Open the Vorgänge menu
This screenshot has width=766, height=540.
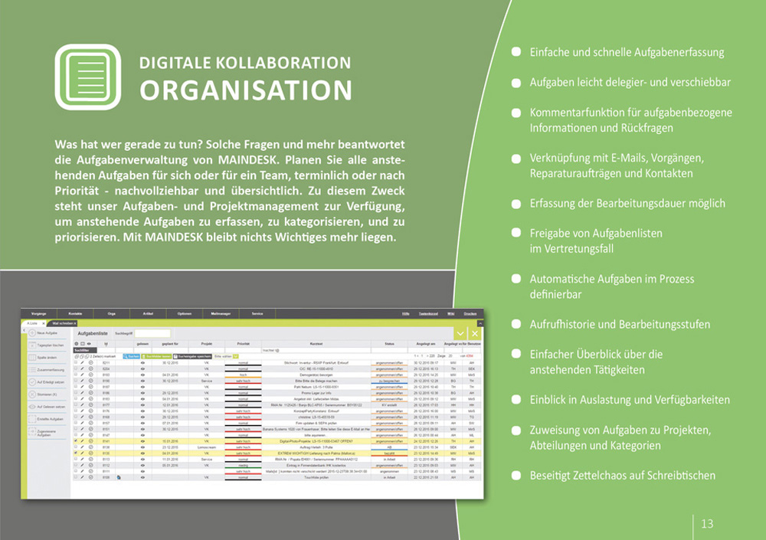(38, 314)
